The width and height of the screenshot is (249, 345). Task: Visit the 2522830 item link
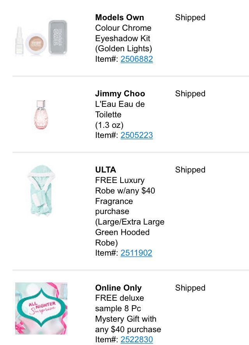(x=137, y=340)
